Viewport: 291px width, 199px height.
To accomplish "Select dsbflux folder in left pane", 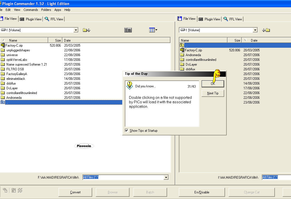I will pos(11,83).
